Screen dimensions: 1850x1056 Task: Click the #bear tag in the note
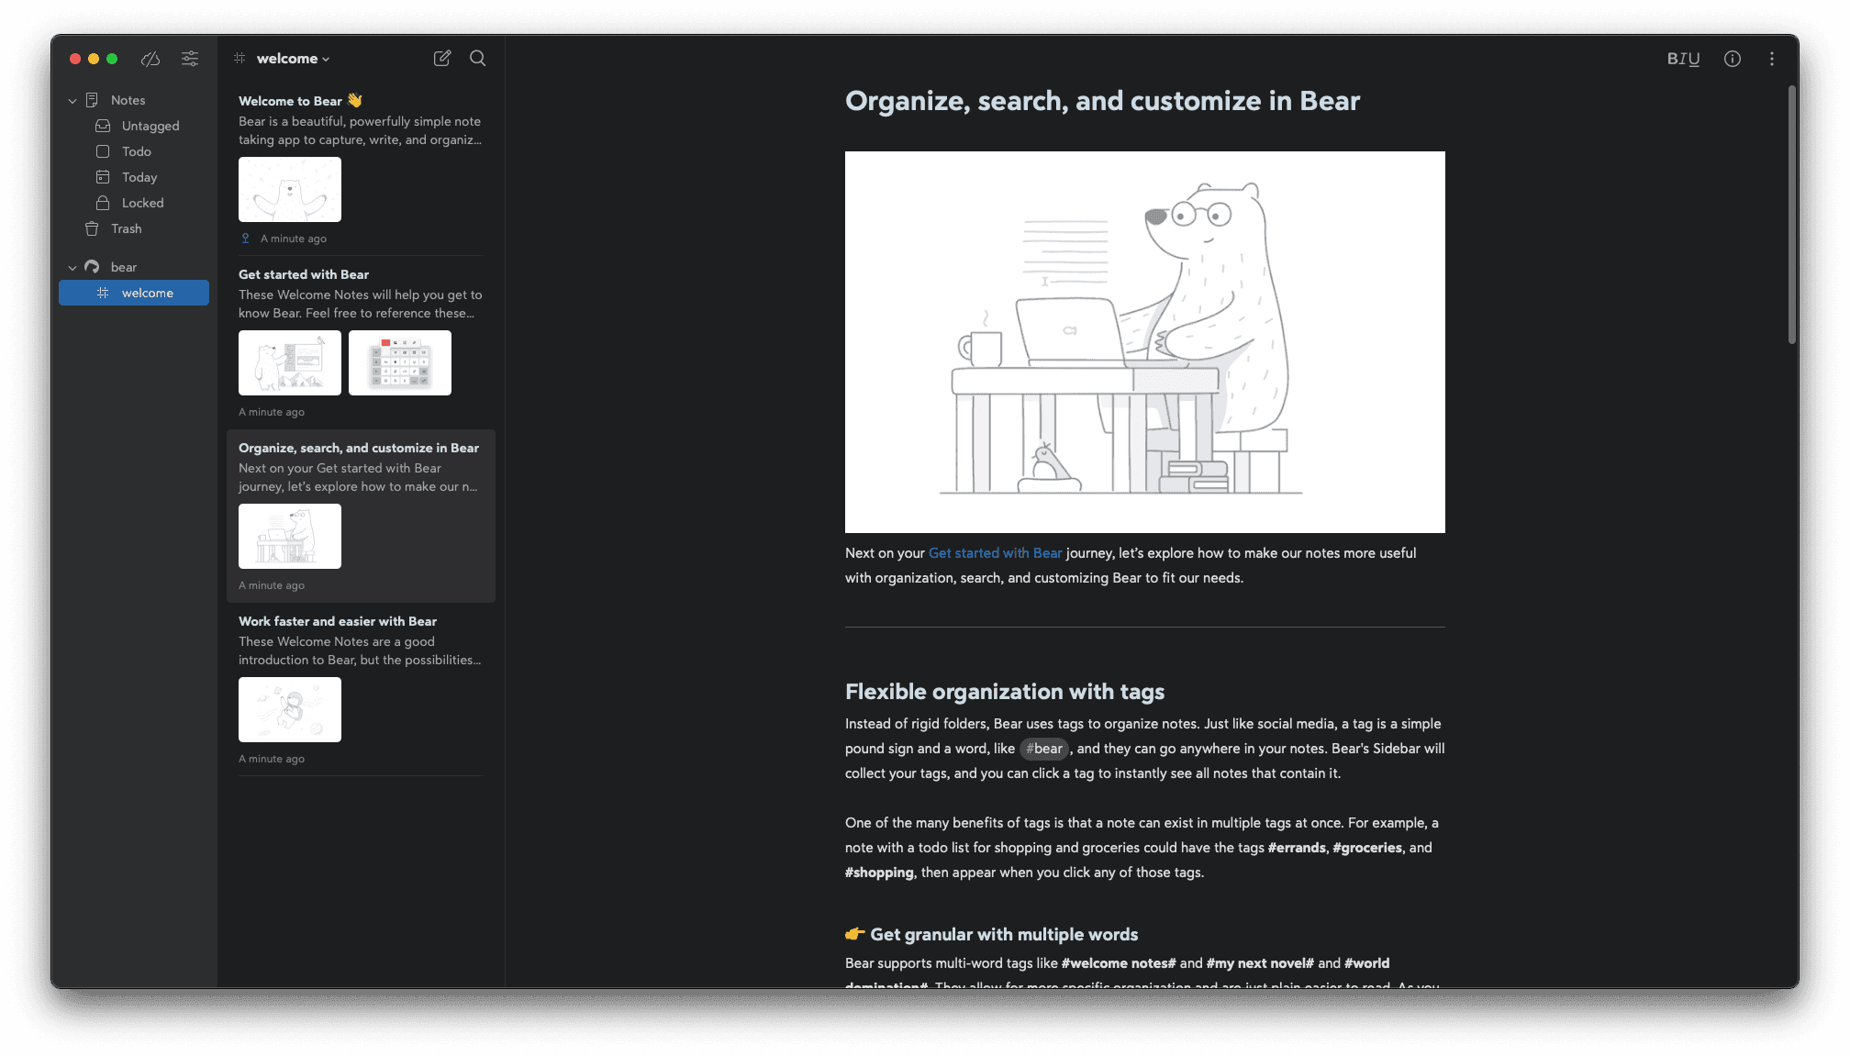[x=1044, y=749]
